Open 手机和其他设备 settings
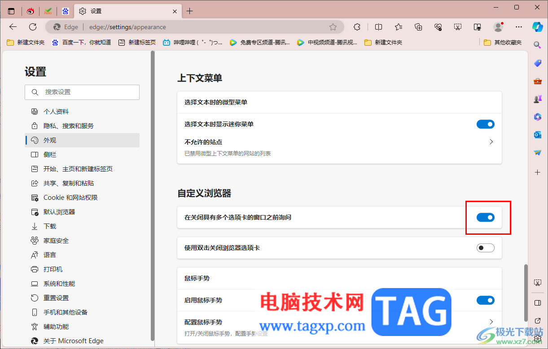Viewport: 548px width, 349px height. (82, 312)
